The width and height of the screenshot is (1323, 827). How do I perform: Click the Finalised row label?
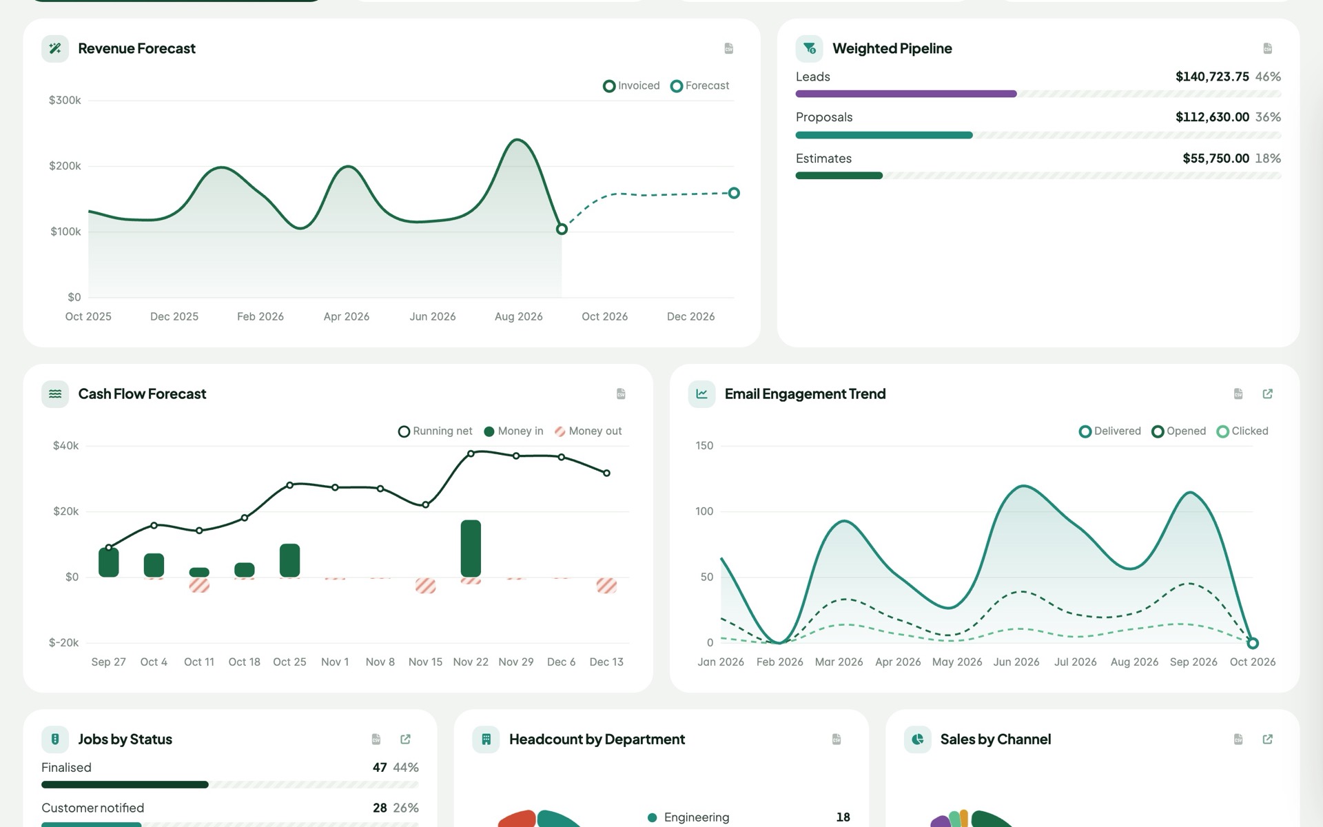click(66, 767)
